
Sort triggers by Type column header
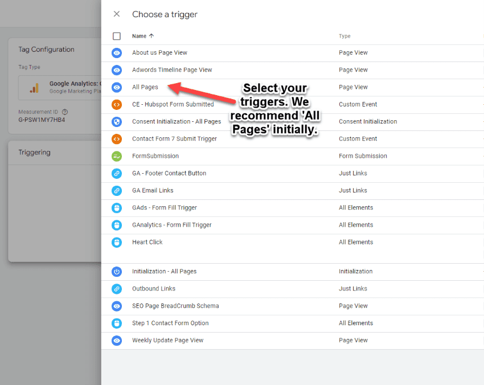pos(344,36)
